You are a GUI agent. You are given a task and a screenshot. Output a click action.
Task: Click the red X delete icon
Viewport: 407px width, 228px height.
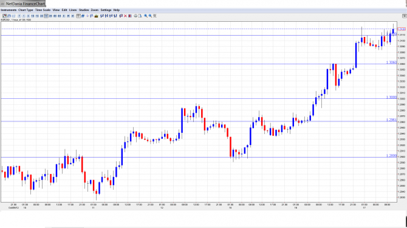point(125,16)
